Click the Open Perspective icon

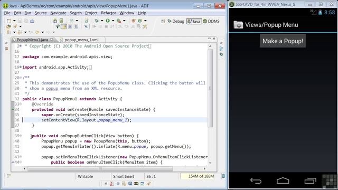tap(163, 21)
